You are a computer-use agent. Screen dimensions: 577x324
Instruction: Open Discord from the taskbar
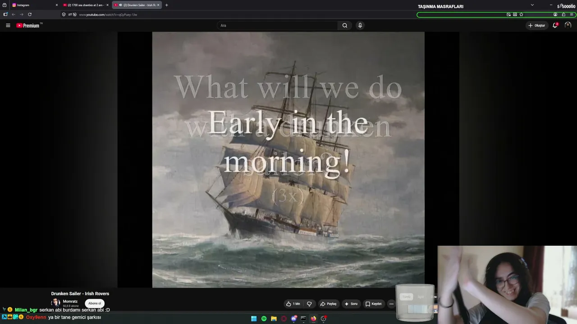(x=293, y=319)
